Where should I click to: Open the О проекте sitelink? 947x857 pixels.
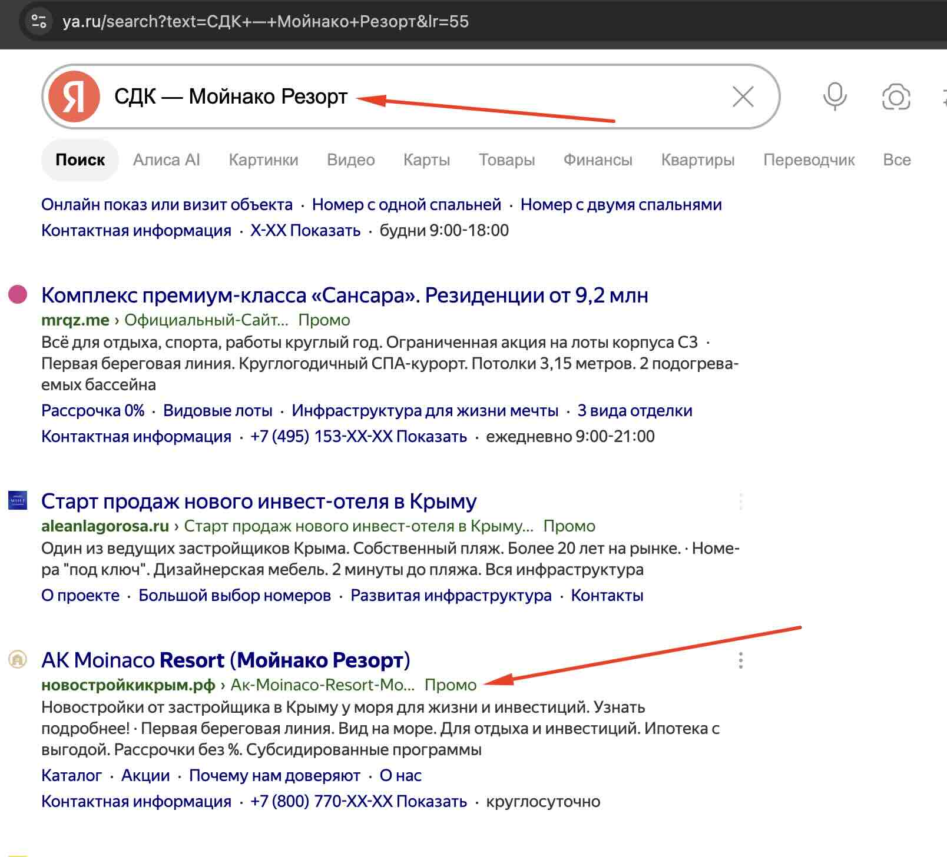pyautogui.click(x=80, y=596)
